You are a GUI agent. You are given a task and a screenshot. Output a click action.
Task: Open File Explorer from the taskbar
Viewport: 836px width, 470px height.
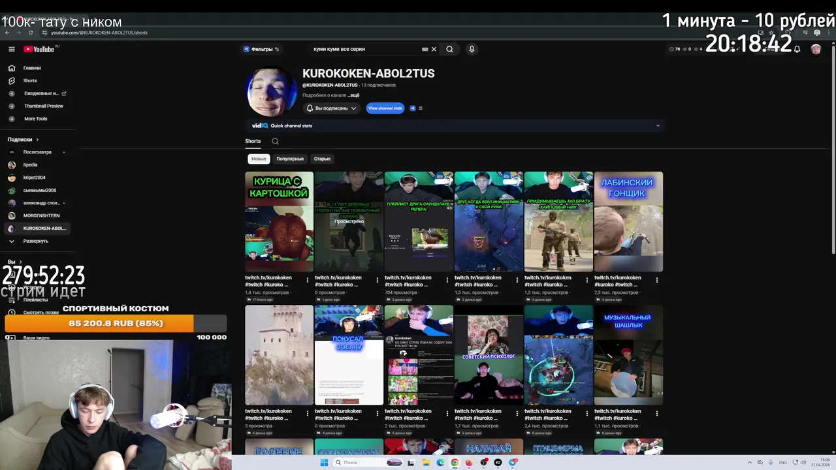[x=426, y=463]
